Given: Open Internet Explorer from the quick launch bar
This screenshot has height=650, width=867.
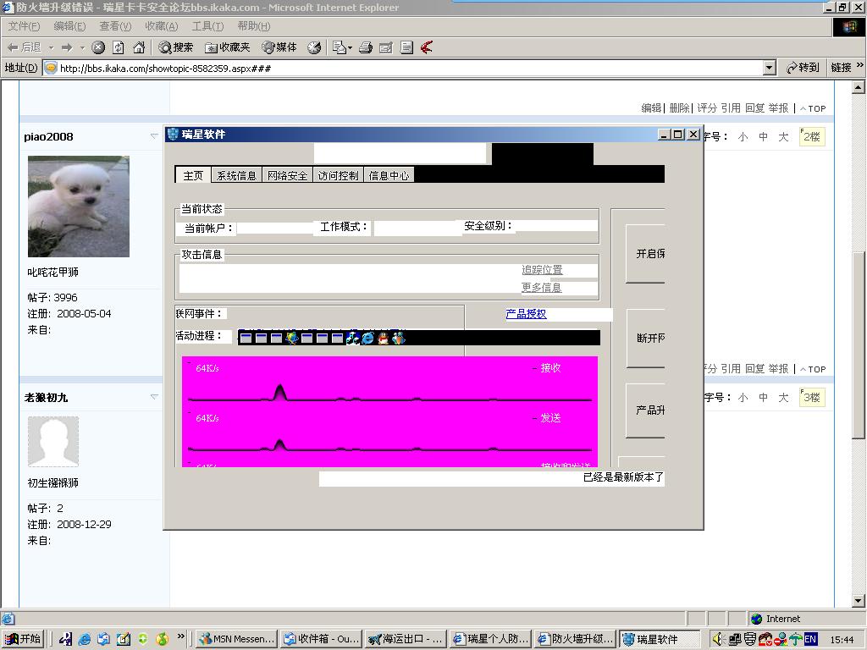Looking at the screenshot, I should coord(85,639).
